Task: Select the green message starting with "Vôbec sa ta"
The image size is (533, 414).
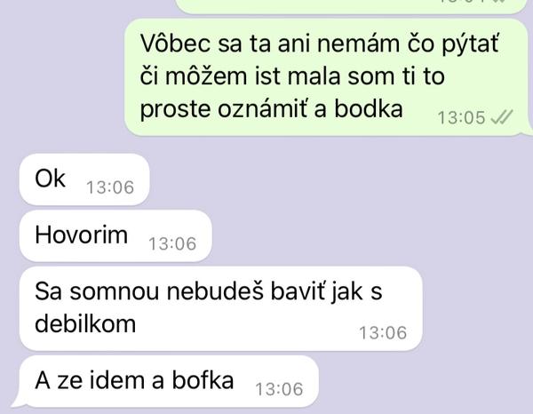Action: pos(326,77)
